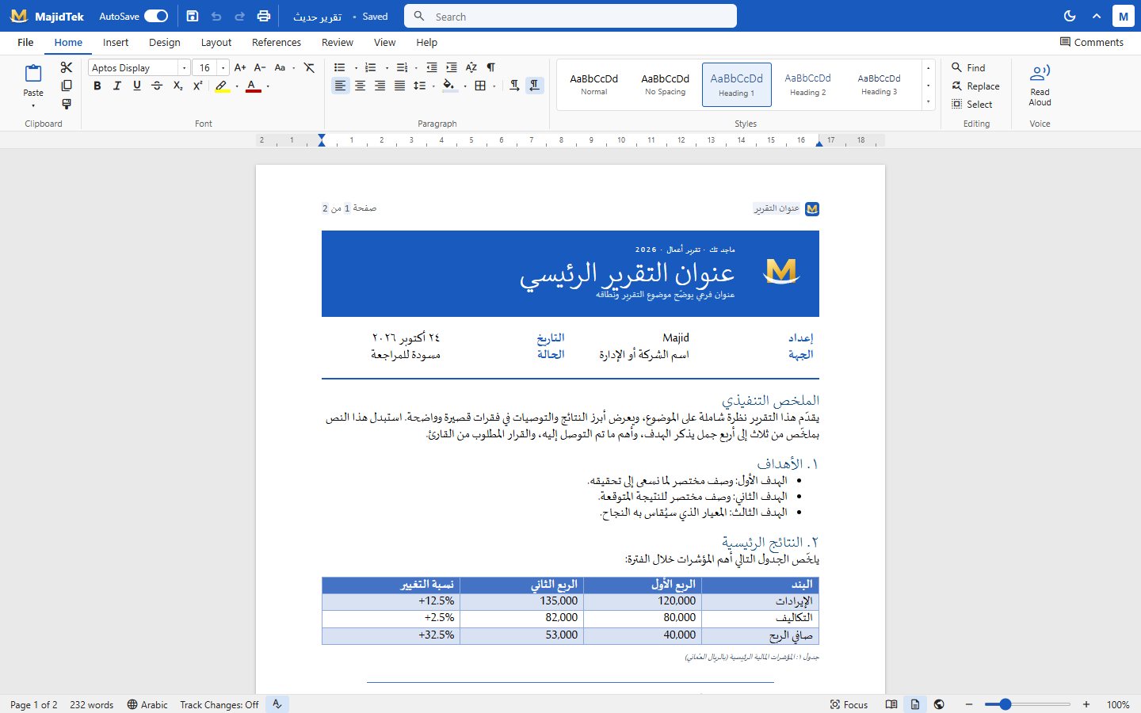The image size is (1141, 713).
Task: Expand the Paste options arrow
Action: (x=33, y=105)
